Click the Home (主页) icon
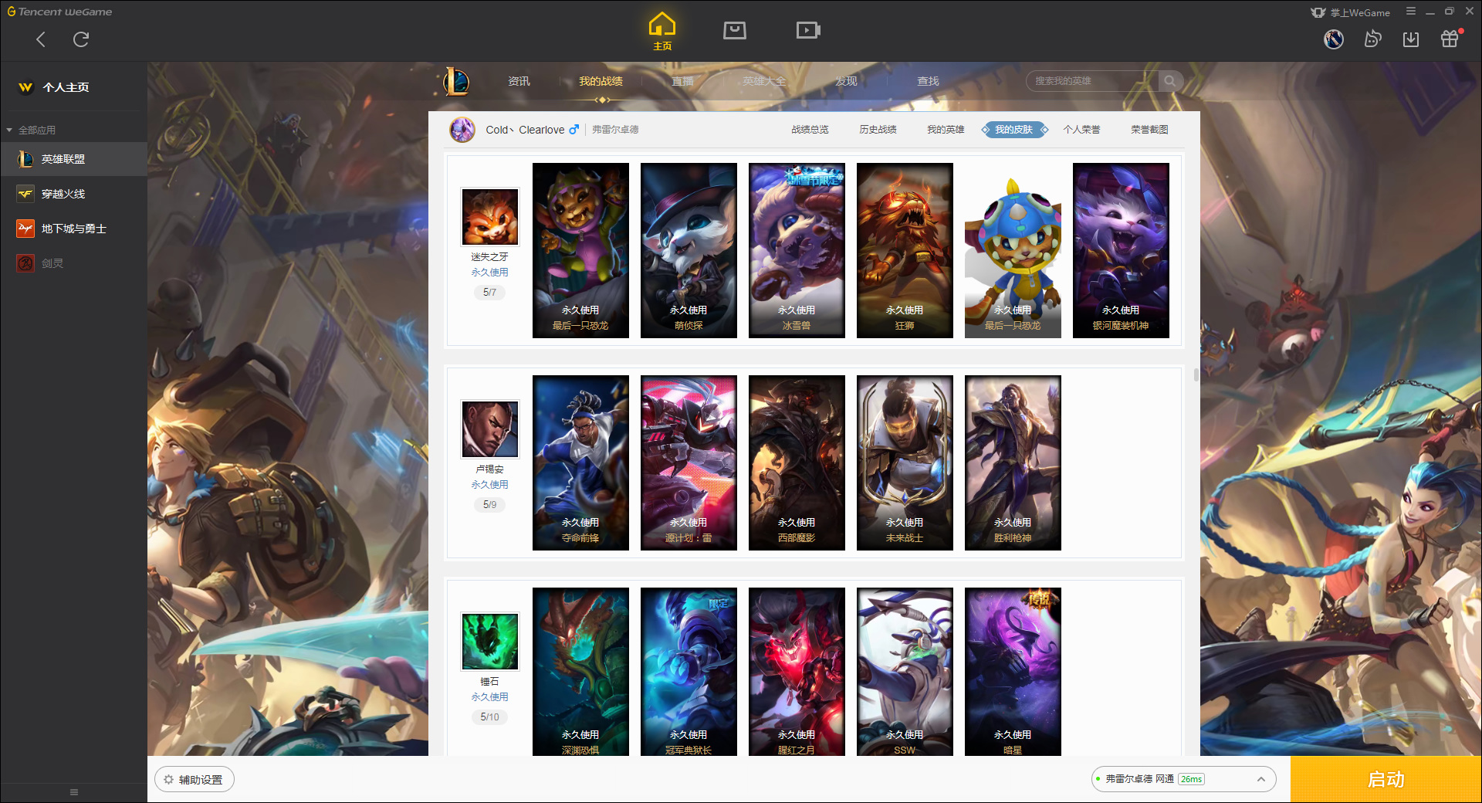This screenshot has height=803, width=1482. pyautogui.click(x=661, y=32)
